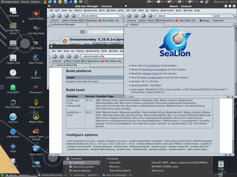The height and width of the screenshot is (177, 237).
Task: Click the DeepL bookmark in About: window
Action: tap(204, 21)
